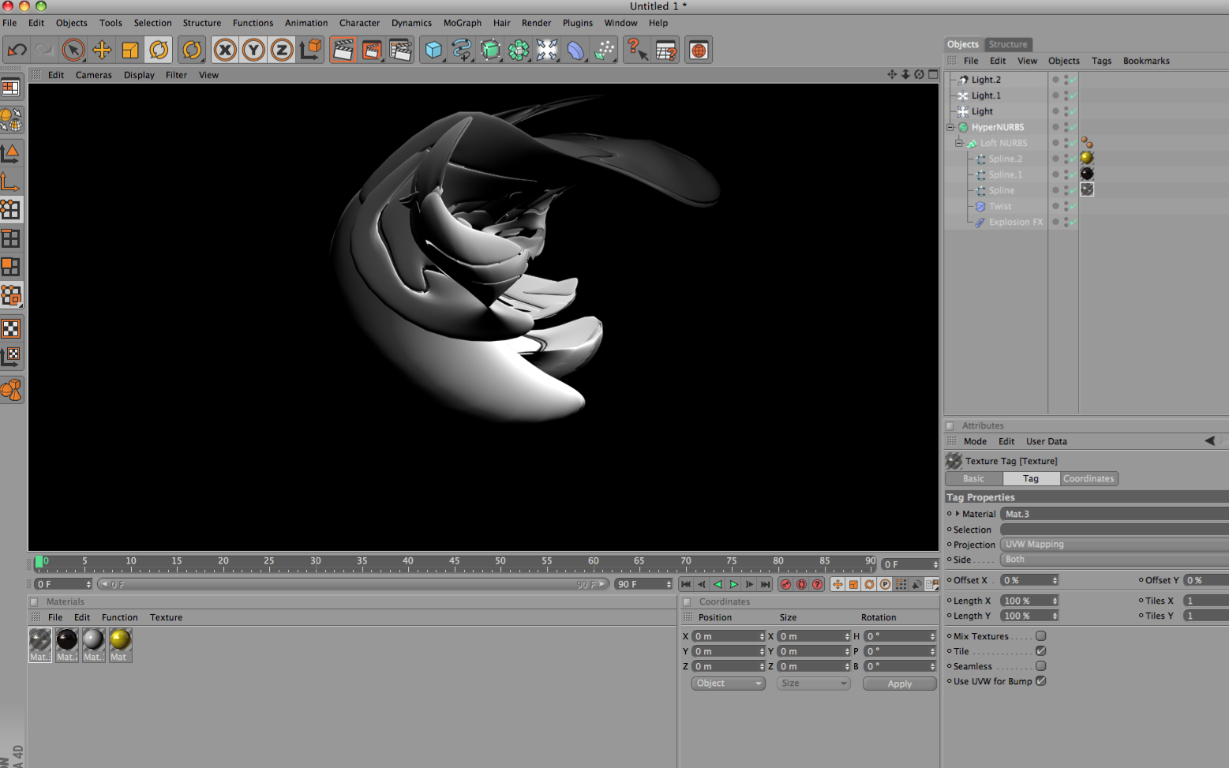The image size is (1229, 768).
Task: Click the Position X input field
Action: 729,636
